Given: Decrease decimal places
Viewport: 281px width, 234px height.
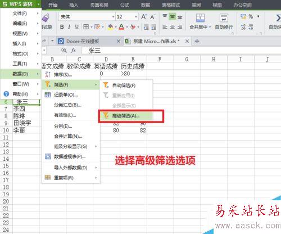Looking at the screenshot, I should (x=251, y=27).
